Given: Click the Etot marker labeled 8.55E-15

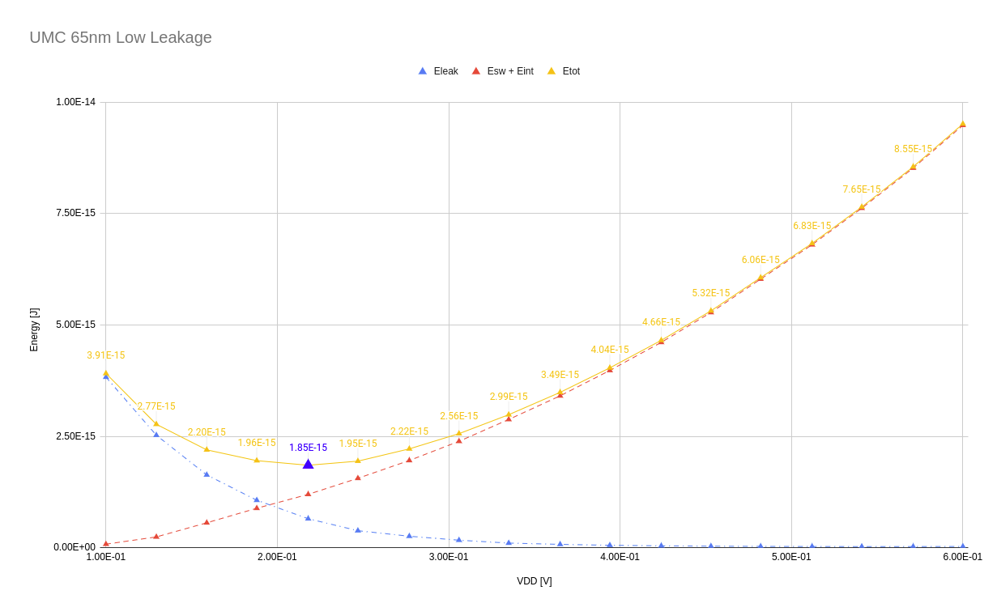Looking at the screenshot, I should [x=913, y=166].
